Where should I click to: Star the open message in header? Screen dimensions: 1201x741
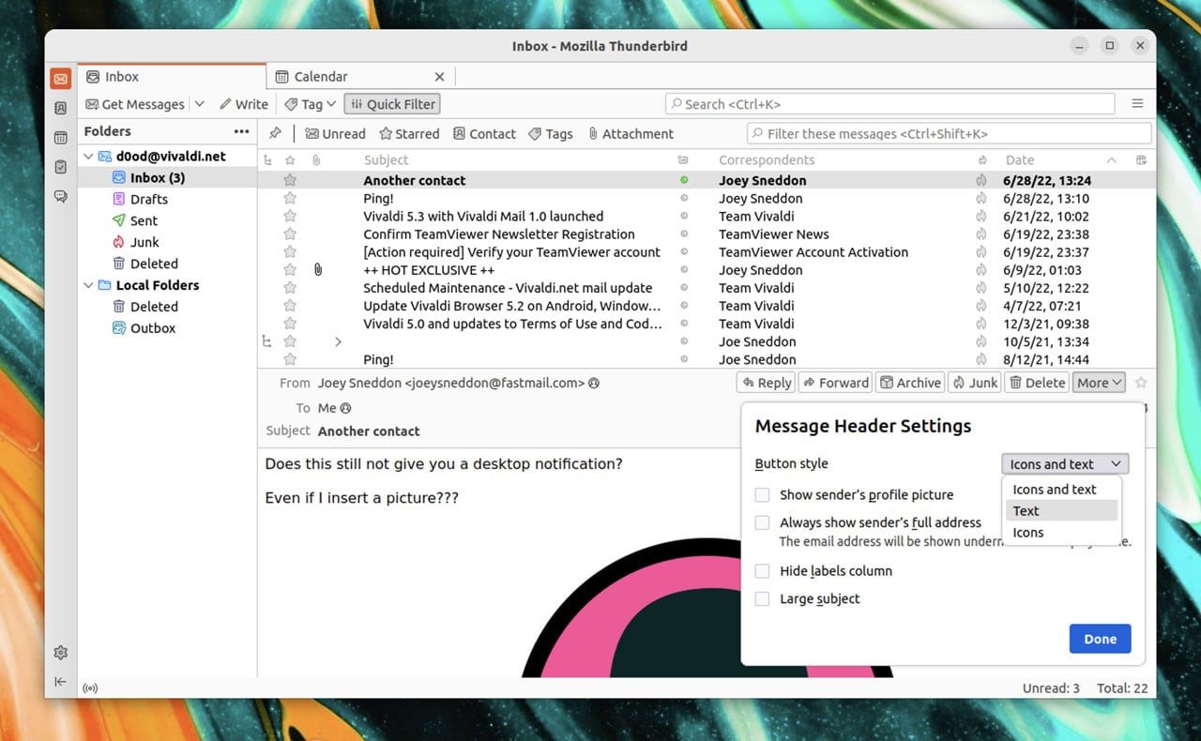pos(1141,383)
